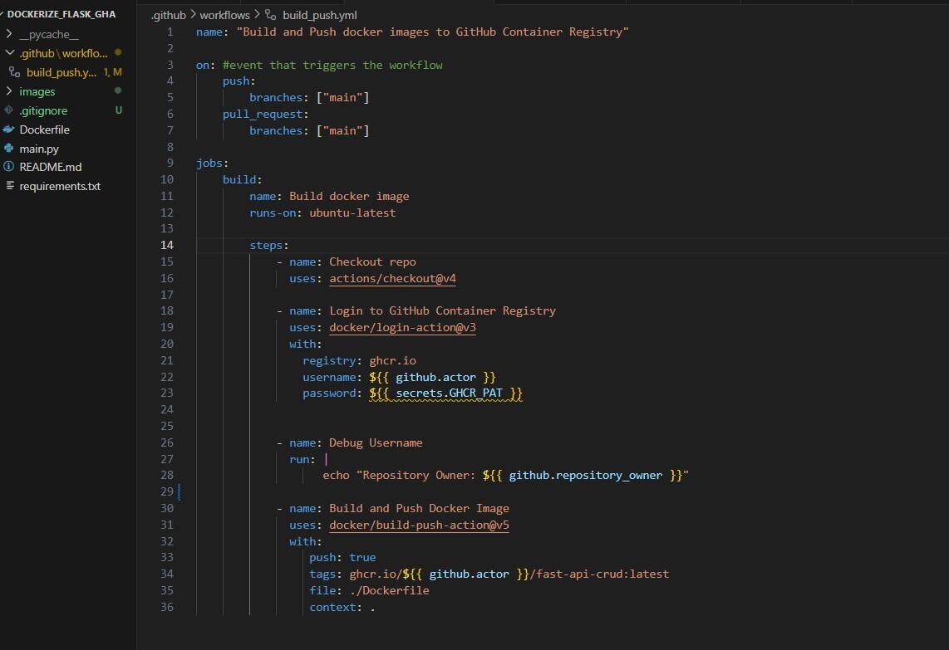Select the __pycache__ folder row

68,34
